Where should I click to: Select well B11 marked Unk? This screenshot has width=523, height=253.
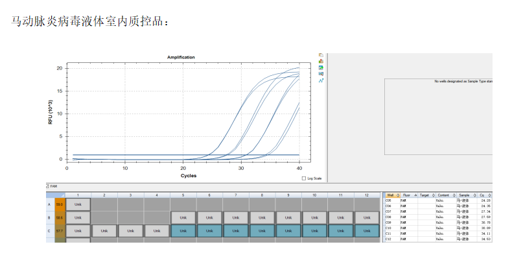click(340, 217)
